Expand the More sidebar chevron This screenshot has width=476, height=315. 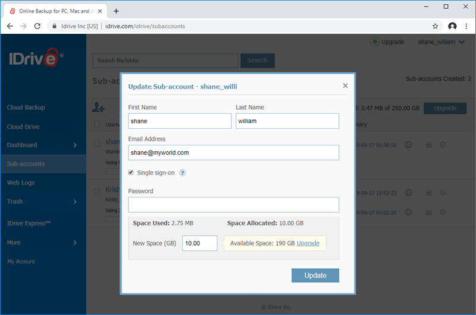(x=75, y=243)
